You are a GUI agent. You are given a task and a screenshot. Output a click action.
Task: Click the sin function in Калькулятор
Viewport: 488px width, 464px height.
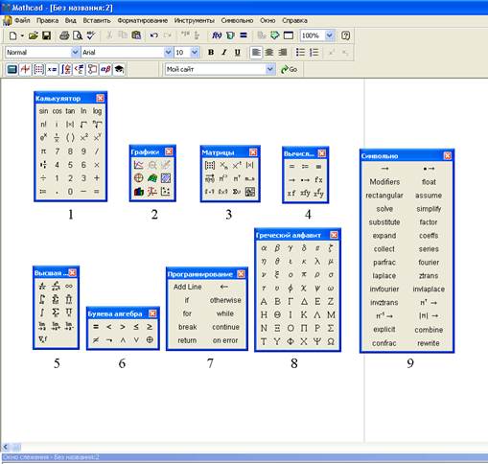[x=43, y=111]
